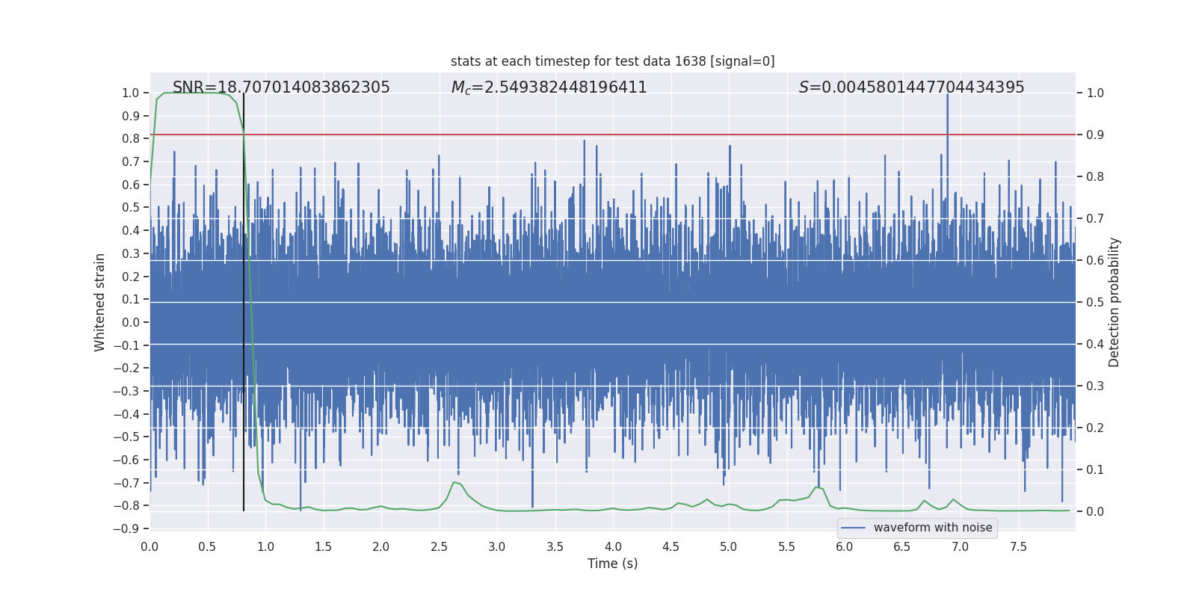
Task: Click the 7.5 tick on time axis
Action: point(1018,546)
